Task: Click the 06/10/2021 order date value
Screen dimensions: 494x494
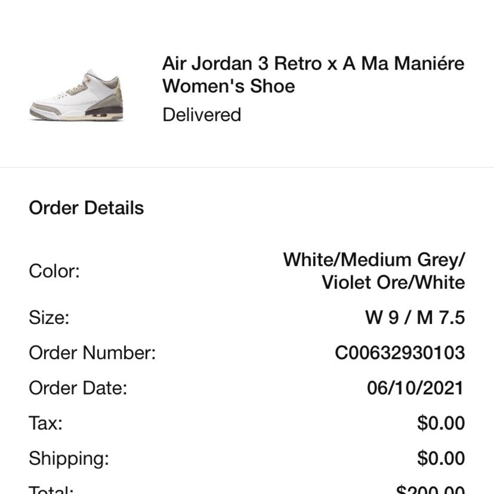Action: [415, 388]
